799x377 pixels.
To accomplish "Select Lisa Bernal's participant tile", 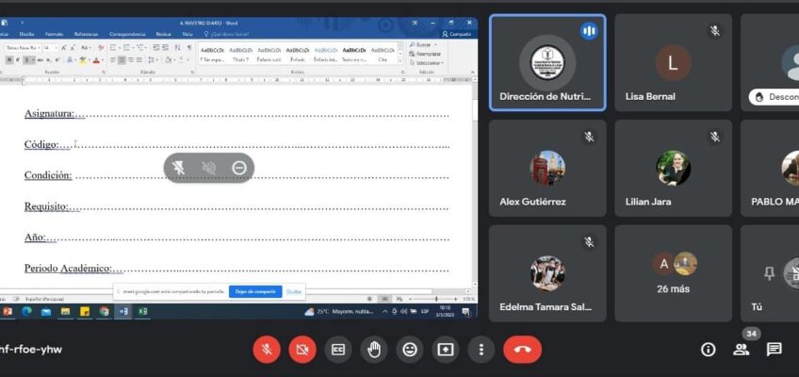I will [x=673, y=75].
